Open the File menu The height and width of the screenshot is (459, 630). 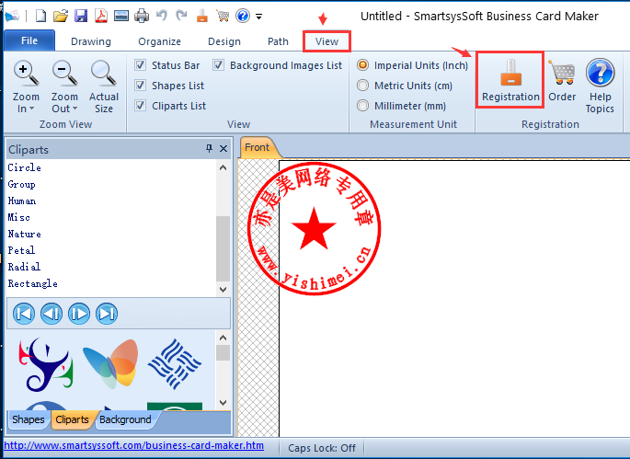tap(29, 40)
